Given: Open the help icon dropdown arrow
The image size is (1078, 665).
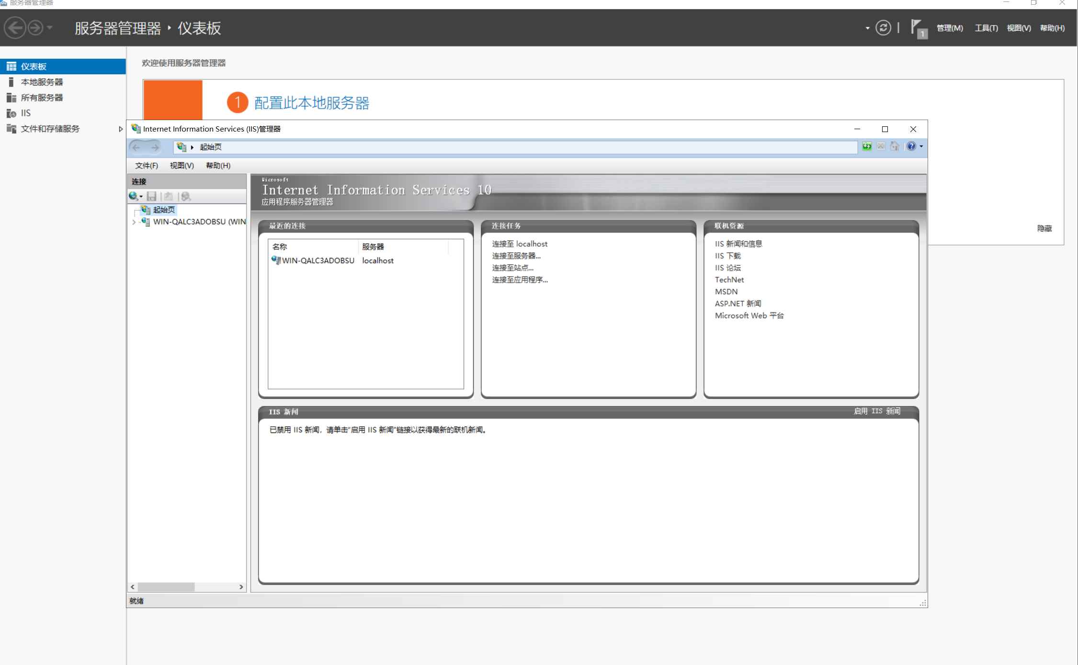Looking at the screenshot, I should click(921, 146).
